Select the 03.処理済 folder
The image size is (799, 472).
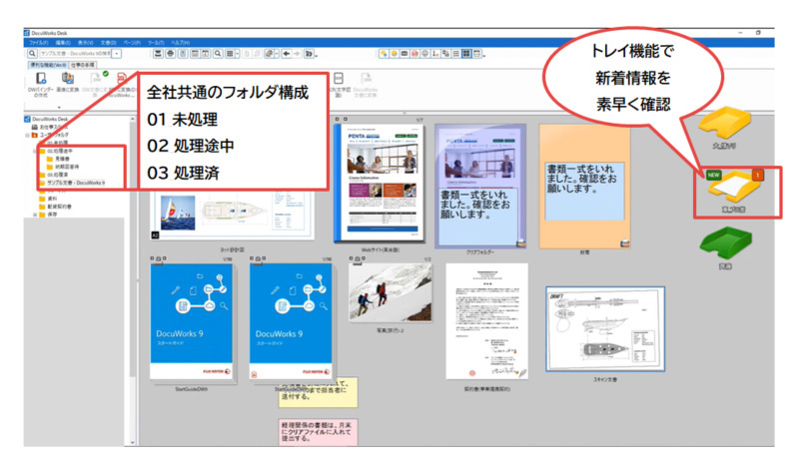click(x=54, y=175)
